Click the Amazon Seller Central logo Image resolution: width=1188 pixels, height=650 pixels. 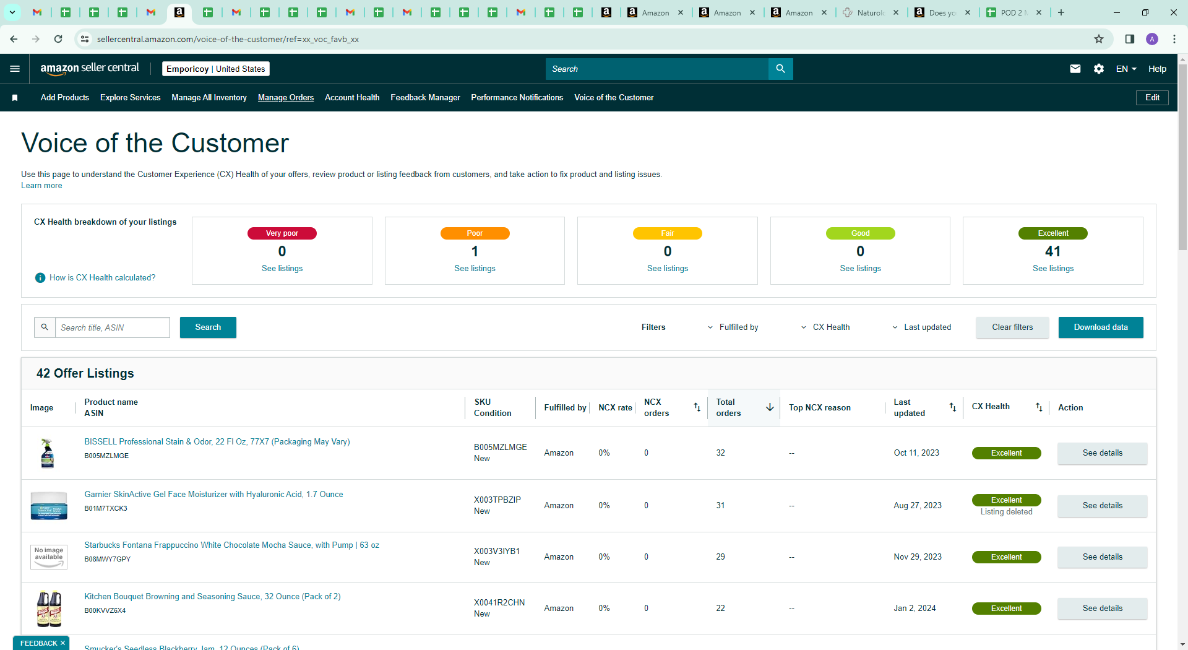90,69
